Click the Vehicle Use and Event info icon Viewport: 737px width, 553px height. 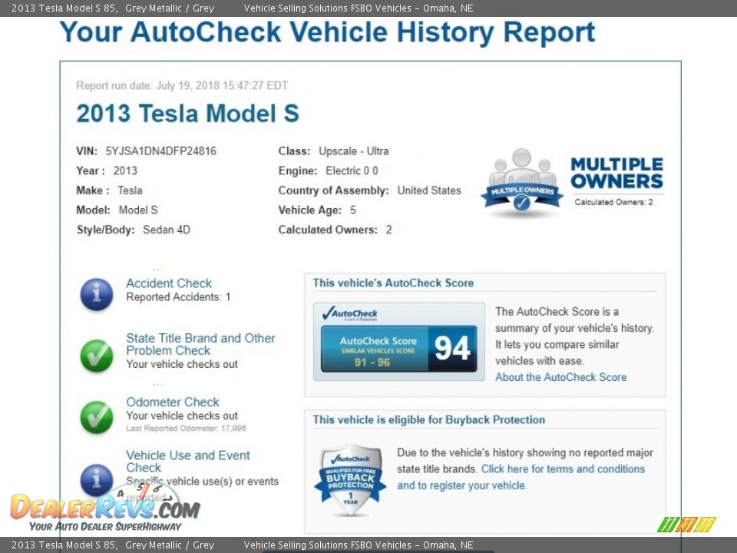pyautogui.click(x=97, y=480)
